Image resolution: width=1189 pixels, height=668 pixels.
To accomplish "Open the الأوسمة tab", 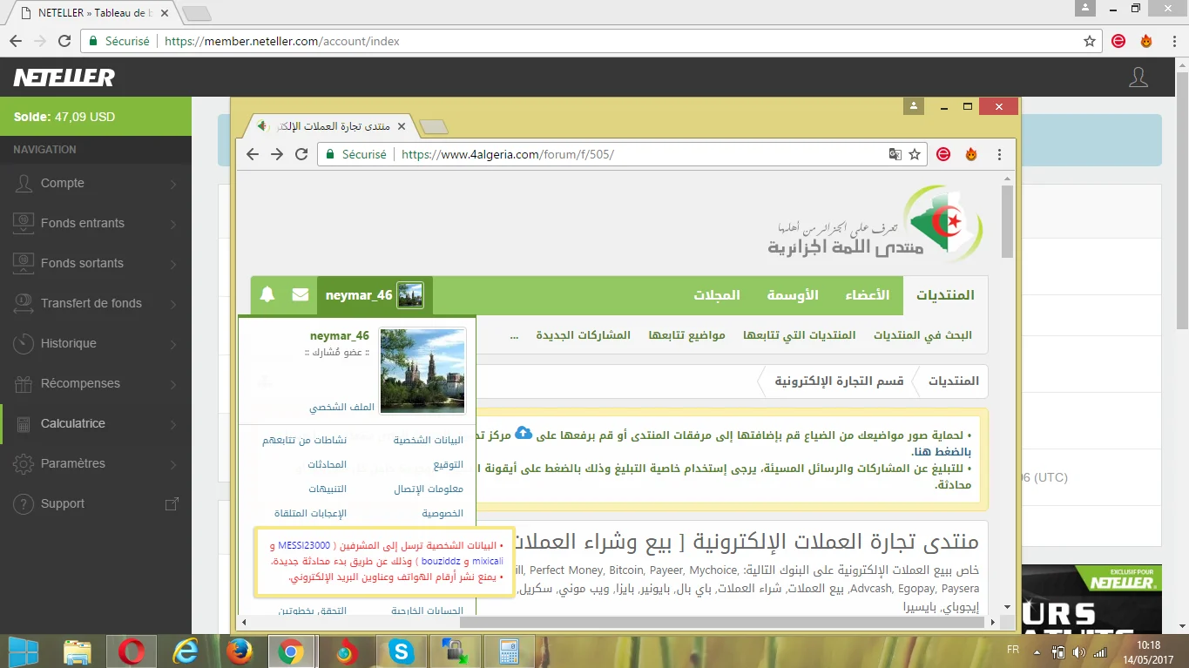I will (792, 295).
